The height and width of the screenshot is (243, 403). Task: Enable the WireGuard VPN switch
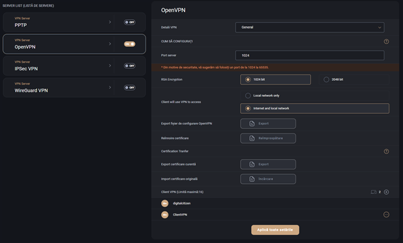[x=129, y=88]
